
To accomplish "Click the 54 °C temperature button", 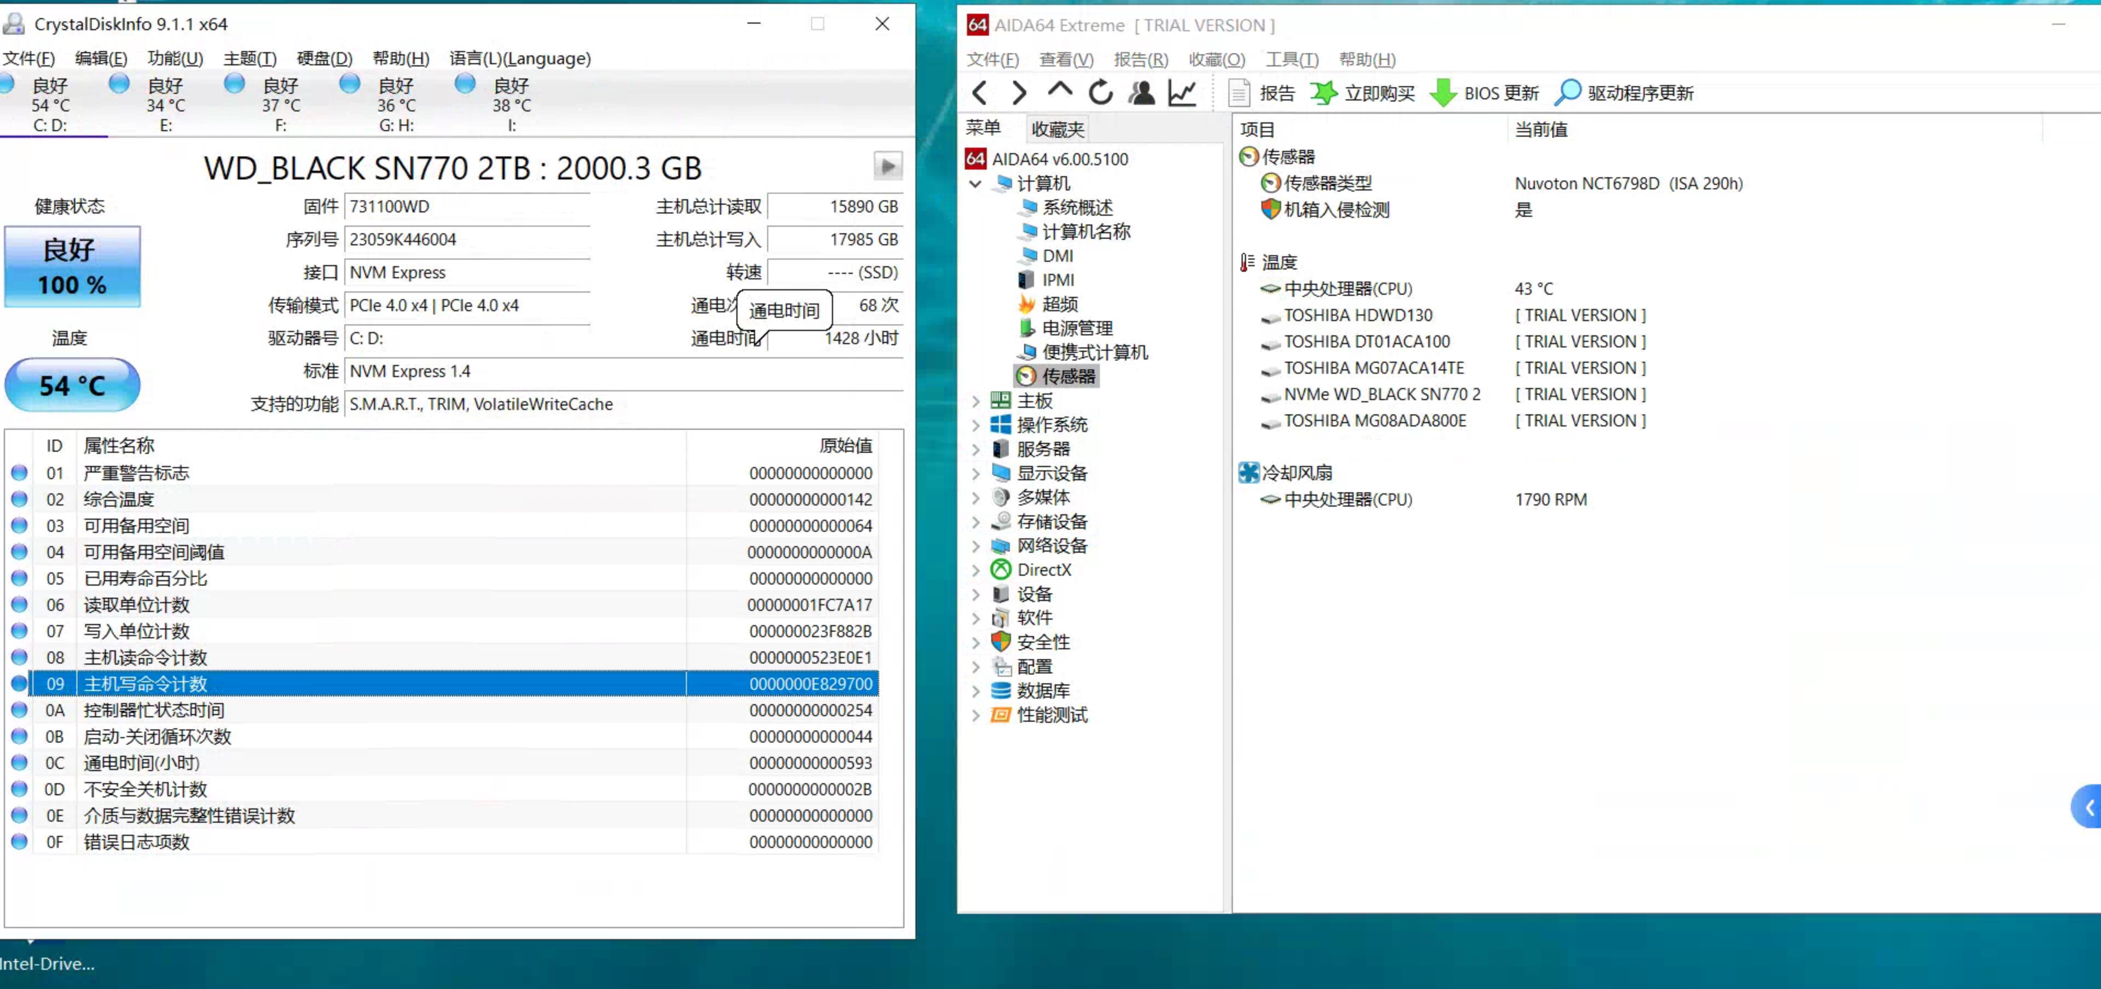I will pyautogui.click(x=72, y=385).
